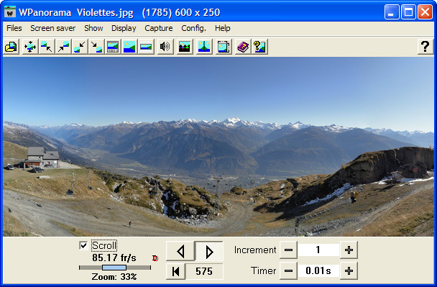The height and width of the screenshot is (287, 437).
Task: Click the large question mark button at toolbar right
Action: (425, 46)
